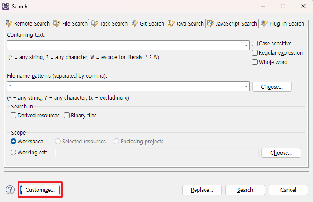The width and height of the screenshot is (313, 202).
Task: Go to Git Search tab
Action: pyautogui.click(x=147, y=24)
